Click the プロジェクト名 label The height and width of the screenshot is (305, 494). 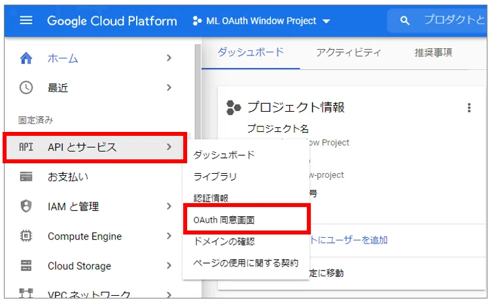point(278,128)
